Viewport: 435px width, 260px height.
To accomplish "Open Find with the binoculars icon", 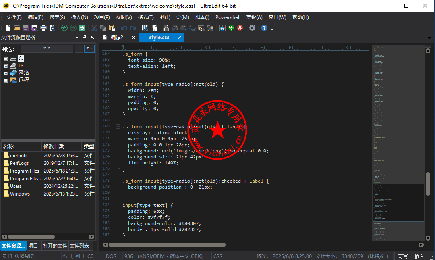I will [166, 28].
